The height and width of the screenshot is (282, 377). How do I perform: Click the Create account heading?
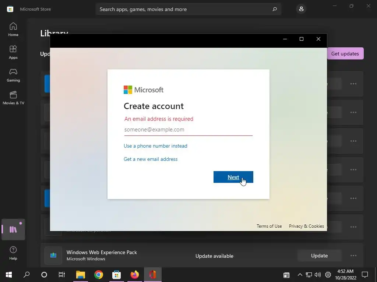(x=154, y=106)
